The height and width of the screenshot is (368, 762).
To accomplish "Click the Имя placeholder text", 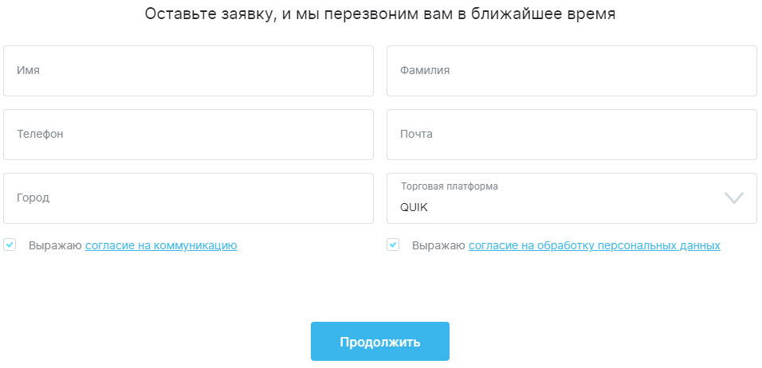I will click(x=28, y=71).
